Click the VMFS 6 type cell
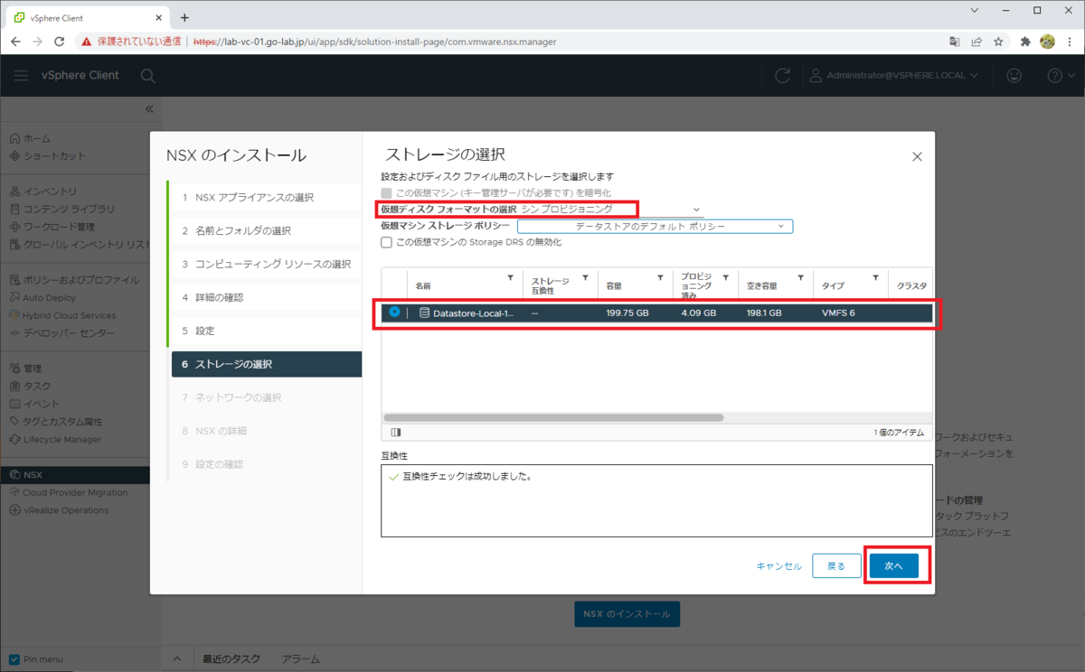The height and width of the screenshot is (672, 1085). 838,313
